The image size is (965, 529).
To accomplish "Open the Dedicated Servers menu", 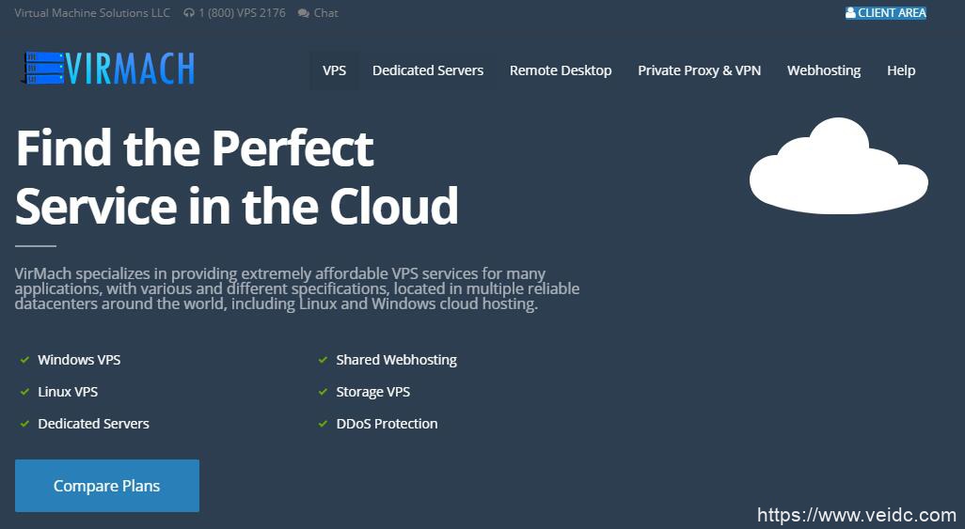I will click(x=428, y=70).
